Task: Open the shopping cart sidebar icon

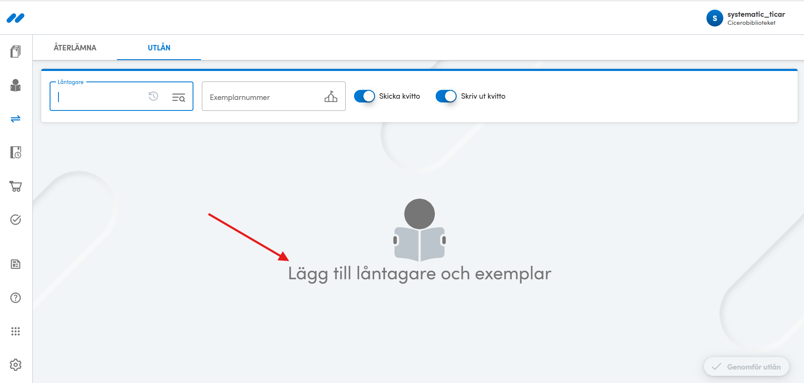Action: point(16,186)
